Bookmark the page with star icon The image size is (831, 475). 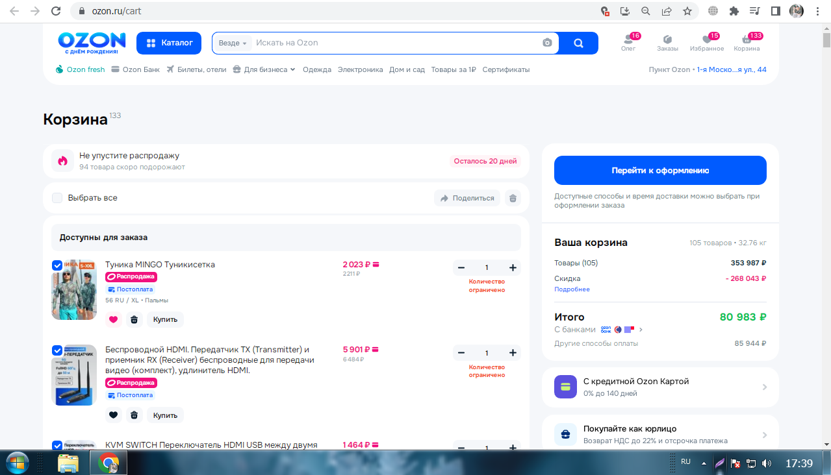[687, 11]
